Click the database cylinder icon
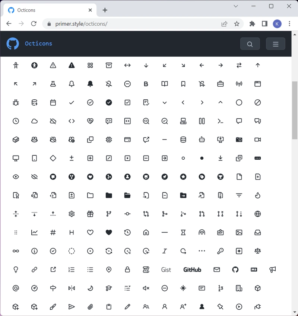Screen dimensions: 298x316 (183, 140)
